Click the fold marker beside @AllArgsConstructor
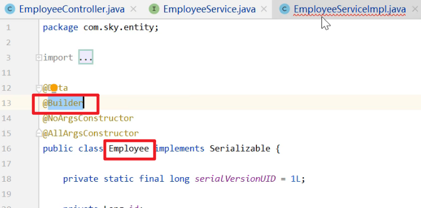 point(39,133)
